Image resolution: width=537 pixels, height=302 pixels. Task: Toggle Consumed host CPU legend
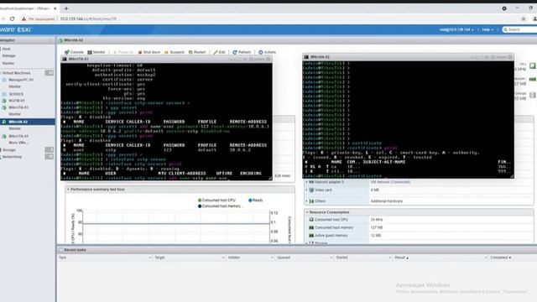click(216, 200)
